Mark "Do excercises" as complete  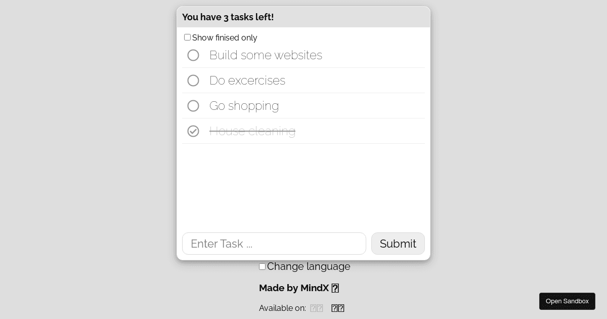point(193,81)
